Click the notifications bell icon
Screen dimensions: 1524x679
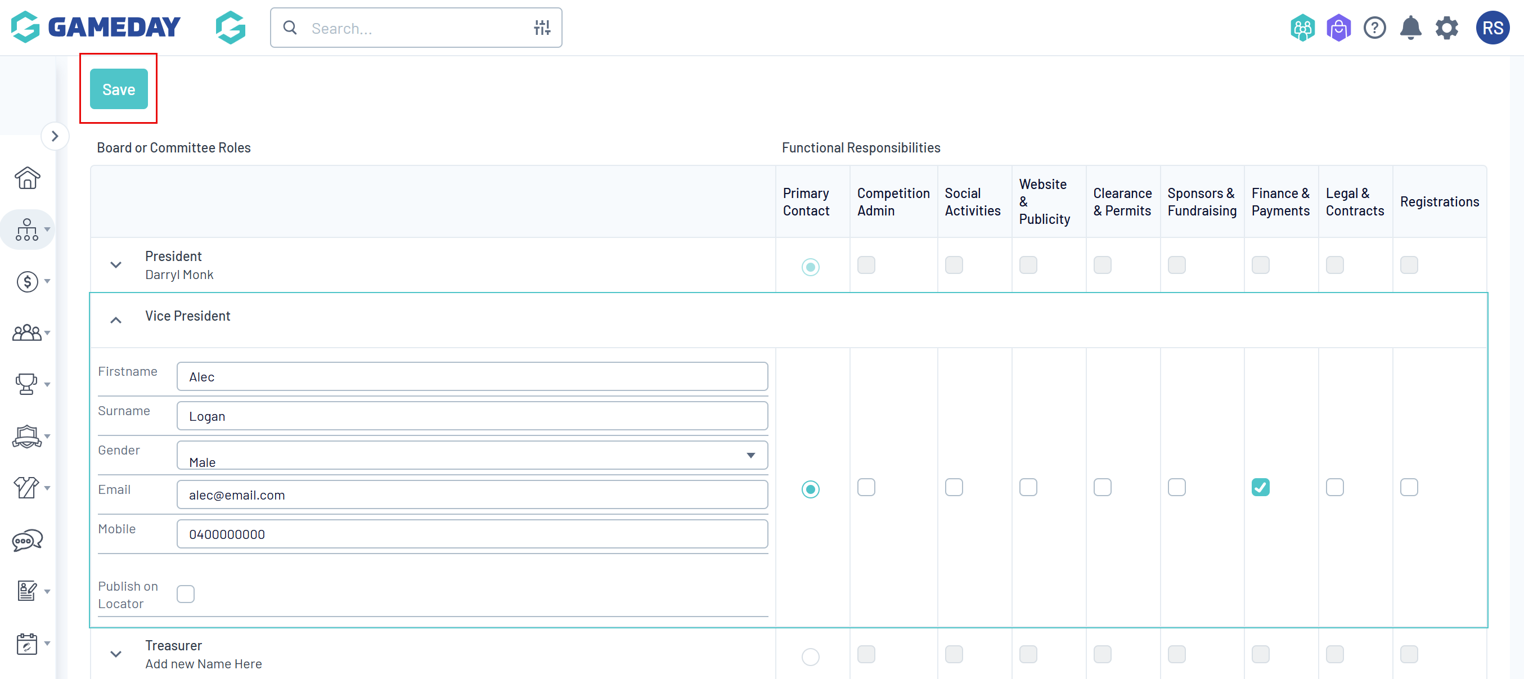click(1410, 28)
